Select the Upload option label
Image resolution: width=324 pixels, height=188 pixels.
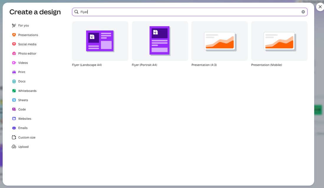click(23, 147)
